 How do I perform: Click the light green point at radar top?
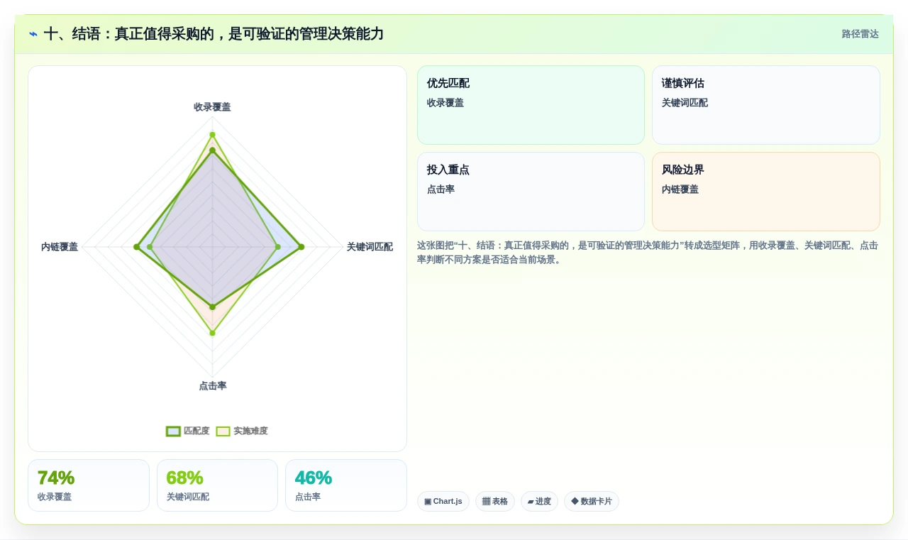(x=212, y=134)
